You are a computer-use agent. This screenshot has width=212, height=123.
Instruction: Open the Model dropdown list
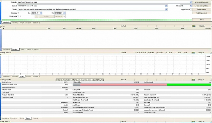click(x=166, y=10)
